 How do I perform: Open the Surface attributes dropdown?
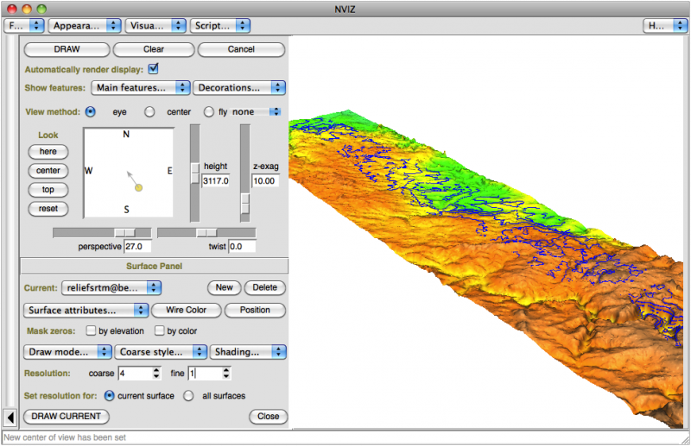[85, 310]
